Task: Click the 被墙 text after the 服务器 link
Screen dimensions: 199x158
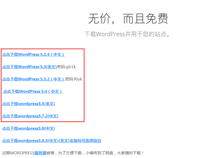Action: tap(50, 153)
